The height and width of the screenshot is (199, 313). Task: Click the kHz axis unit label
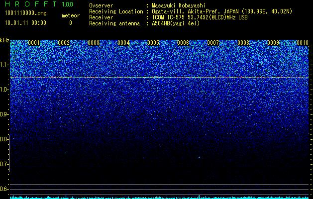(x=4, y=40)
